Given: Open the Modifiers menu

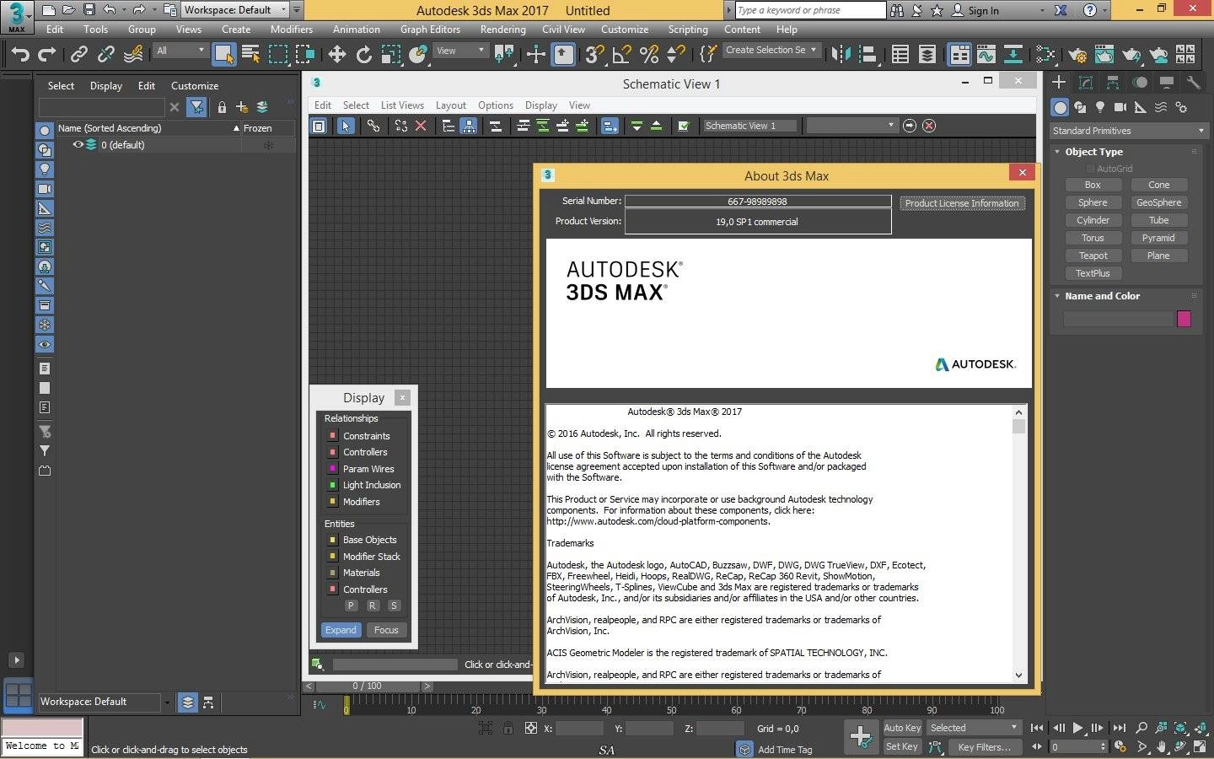Looking at the screenshot, I should point(292,30).
